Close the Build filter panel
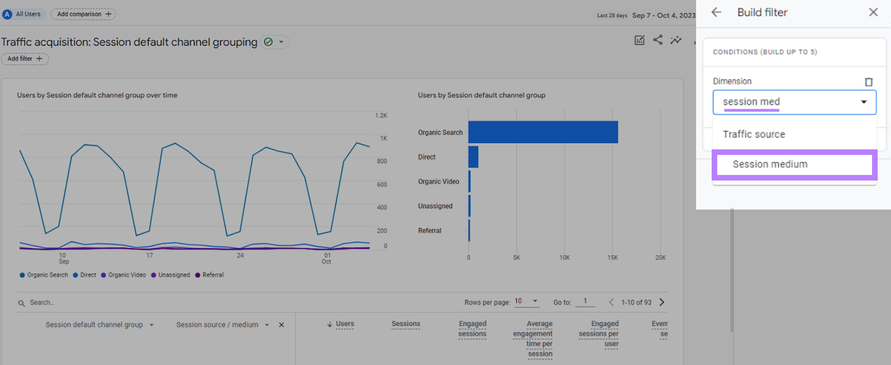The image size is (891, 365). (x=873, y=12)
